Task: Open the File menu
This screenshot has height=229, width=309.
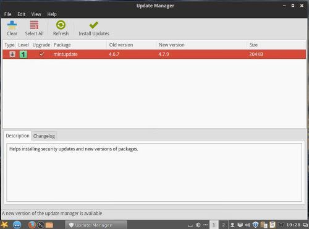Action: 8,14
